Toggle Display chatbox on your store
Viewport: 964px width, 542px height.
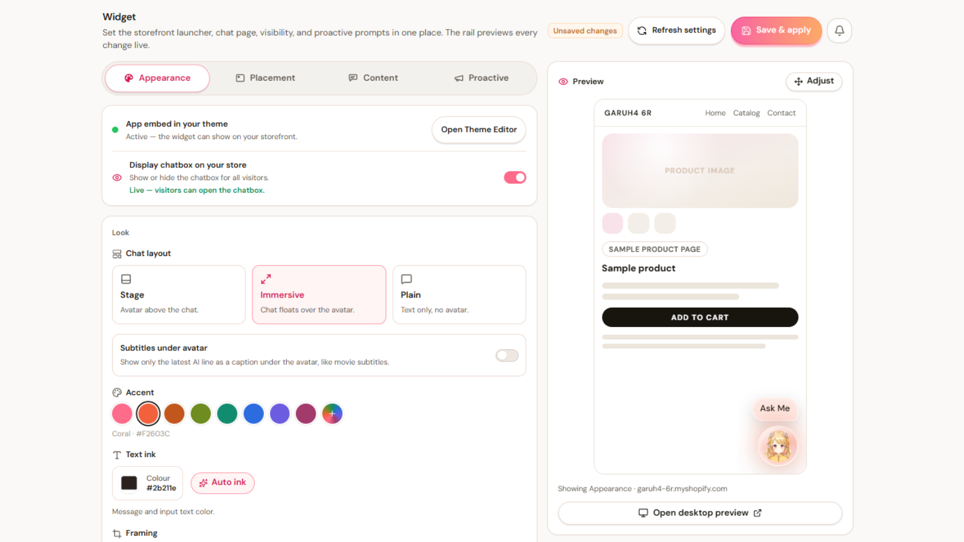pos(515,178)
